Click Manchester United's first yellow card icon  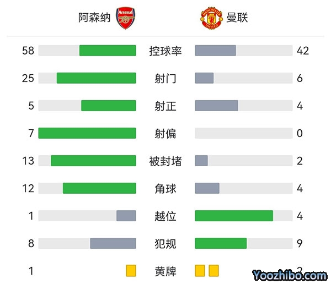pyautogui.click(x=200, y=271)
